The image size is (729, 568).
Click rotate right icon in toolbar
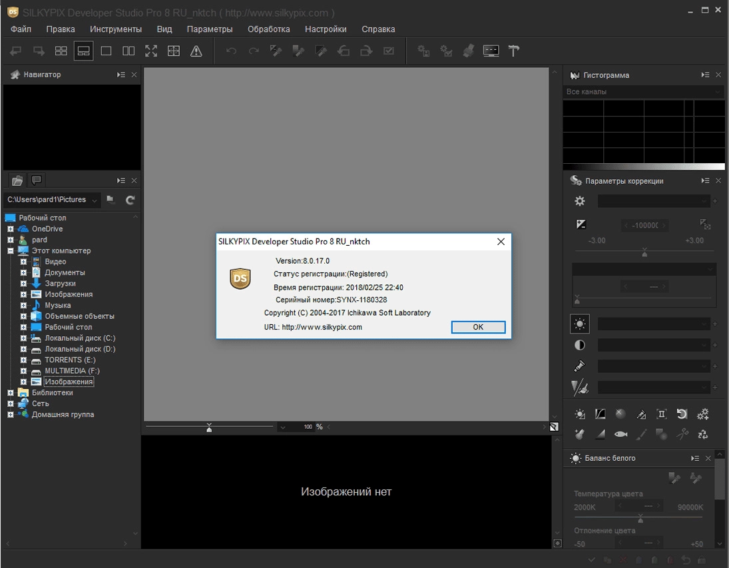pos(366,51)
